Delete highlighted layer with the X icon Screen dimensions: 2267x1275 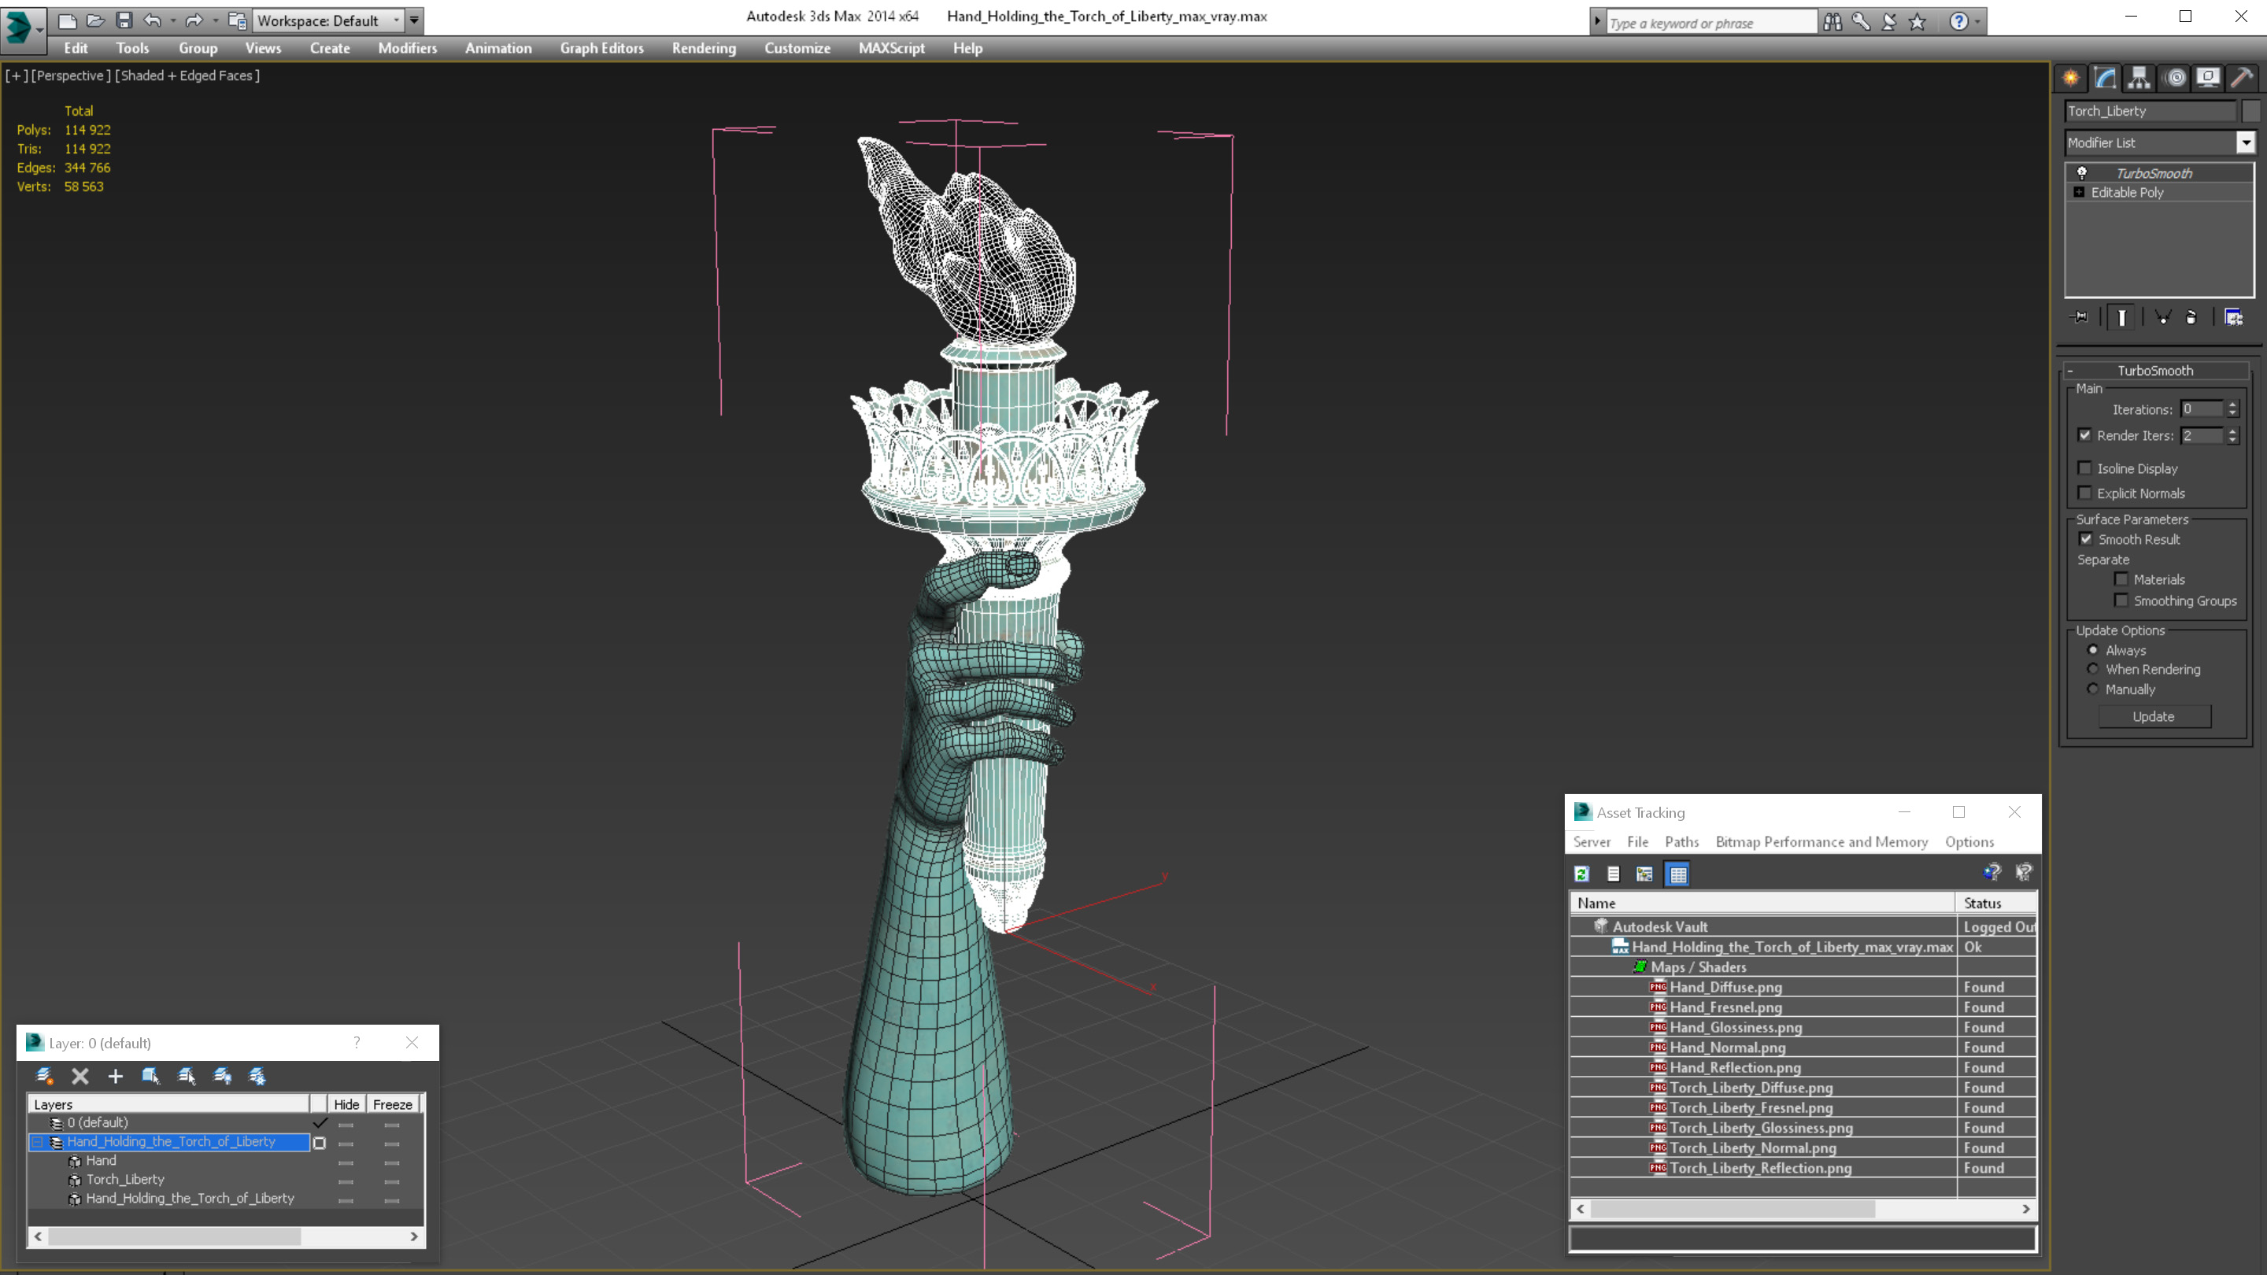tap(80, 1076)
